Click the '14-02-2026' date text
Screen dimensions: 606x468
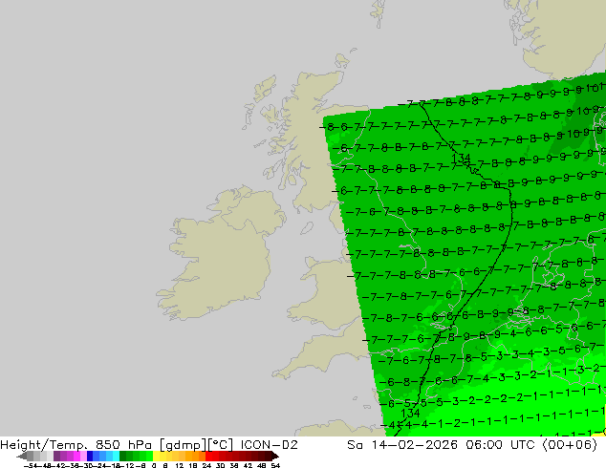click(415, 445)
